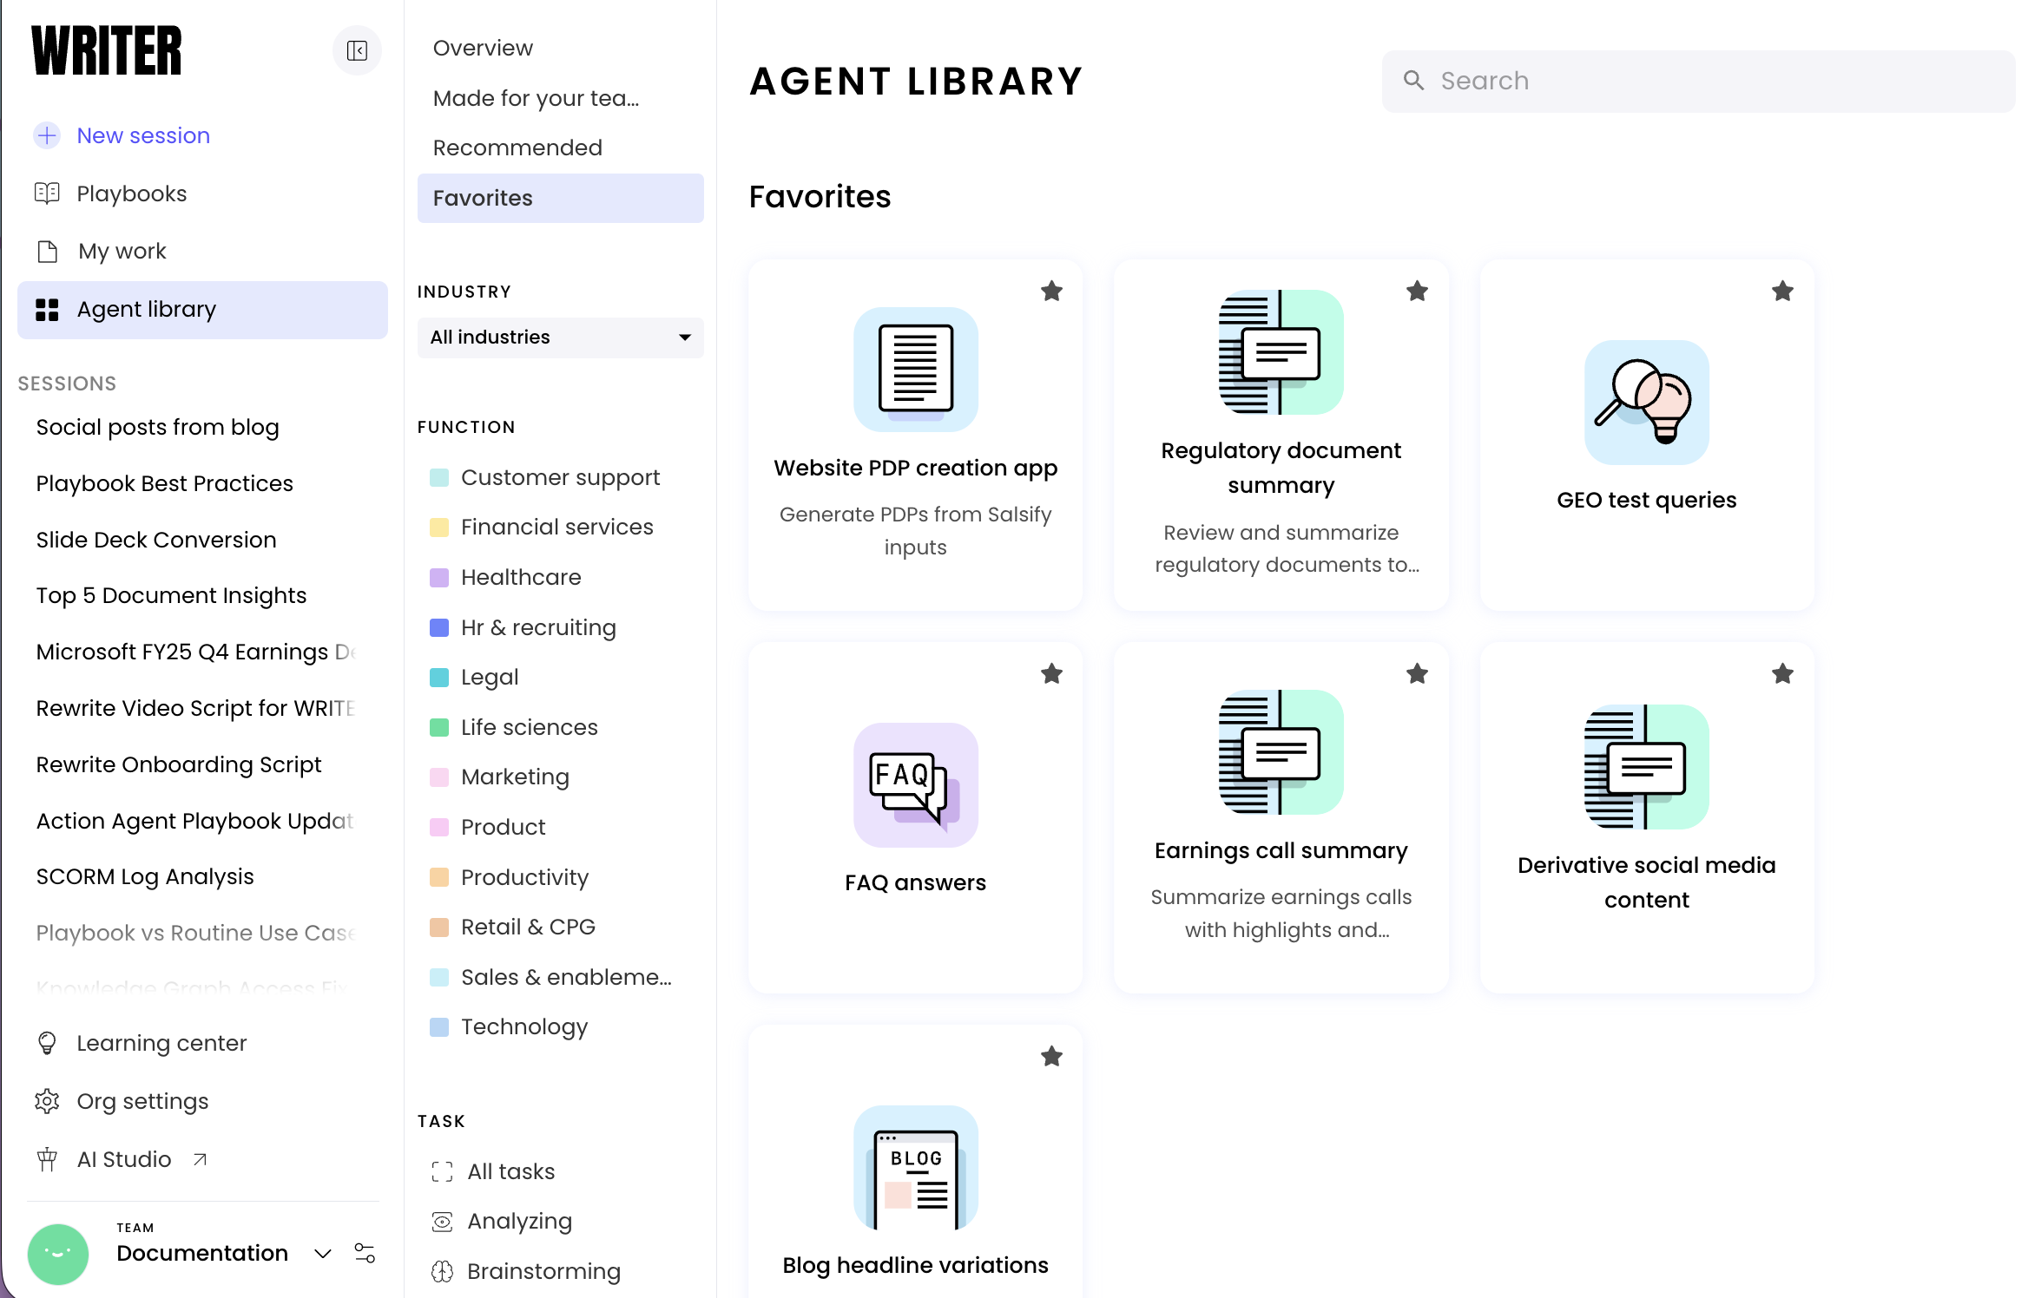Click the Org settings gear icon
2028x1298 pixels.
pos(47,1101)
